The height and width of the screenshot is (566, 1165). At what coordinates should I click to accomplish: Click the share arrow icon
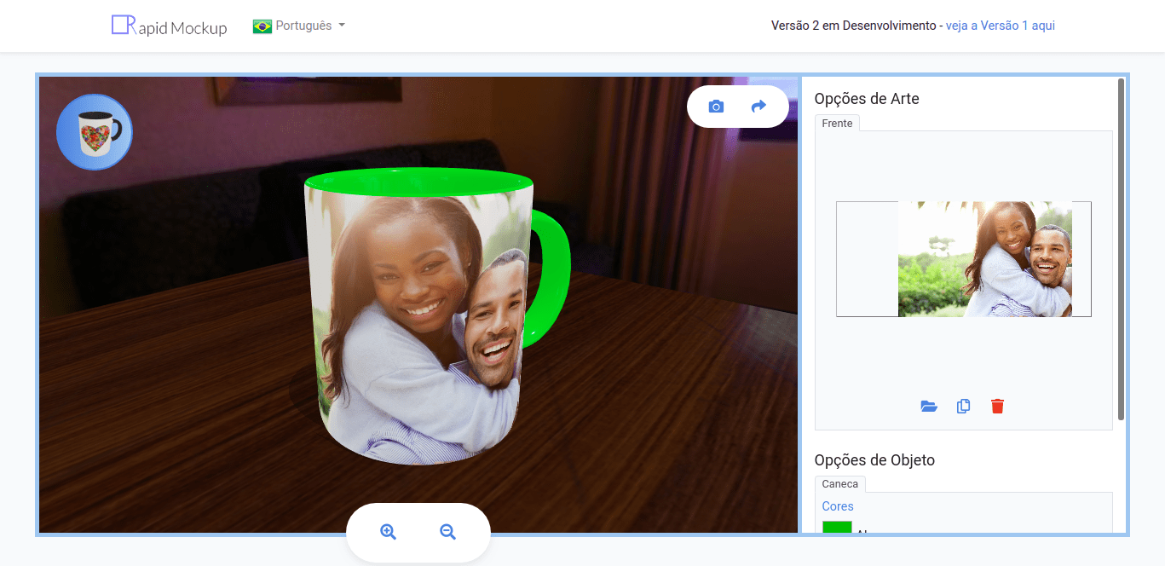tap(758, 106)
